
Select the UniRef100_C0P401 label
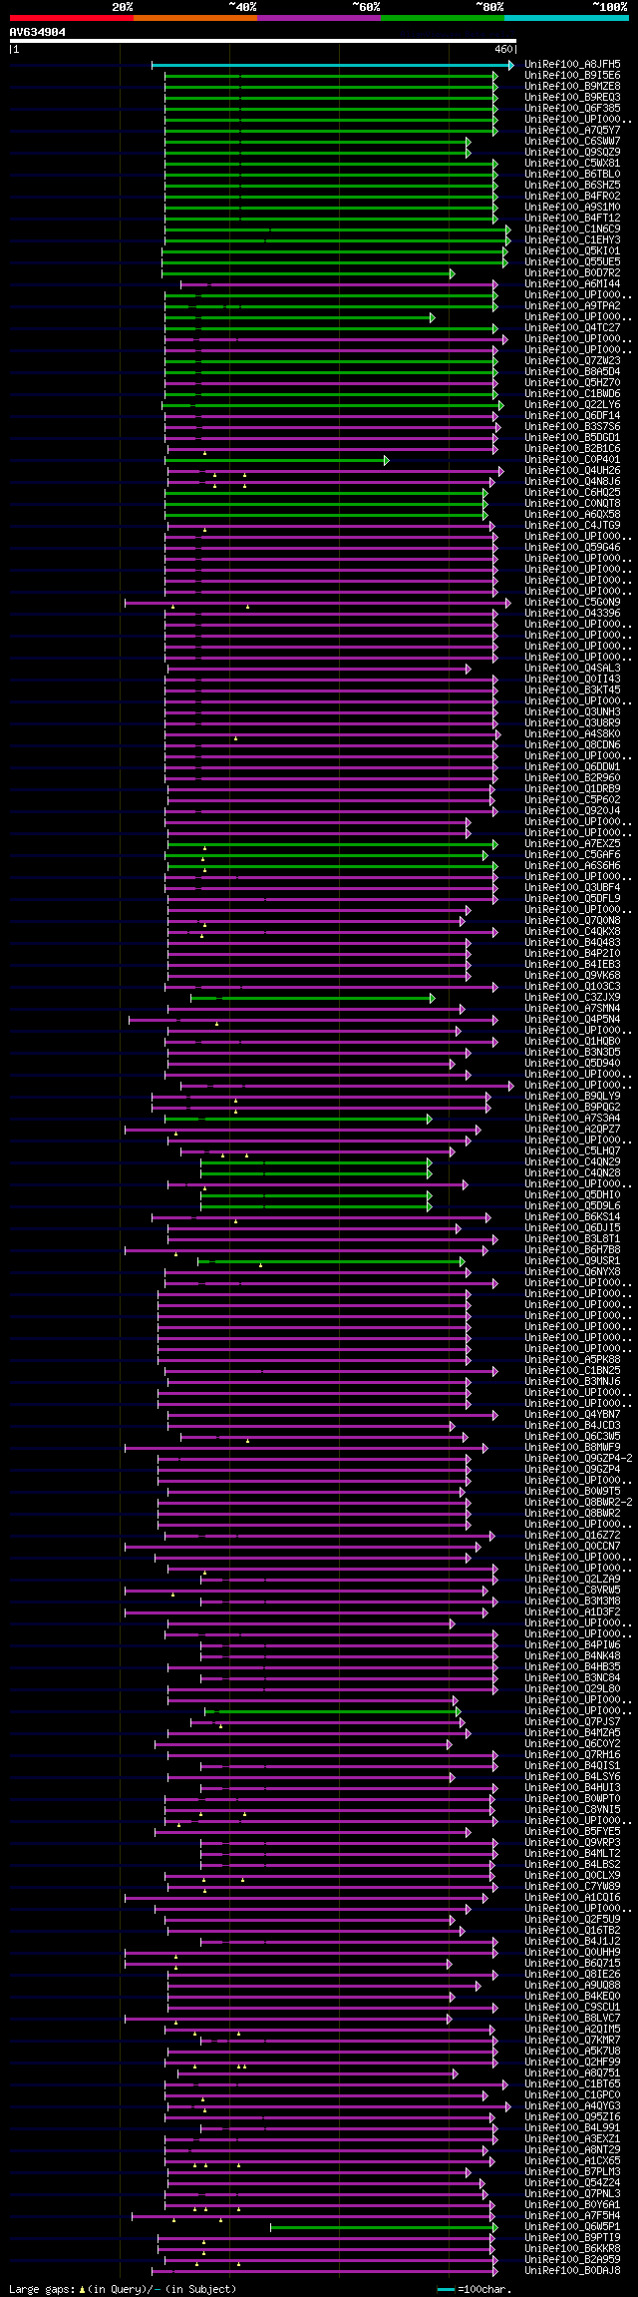click(x=572, y=460)
